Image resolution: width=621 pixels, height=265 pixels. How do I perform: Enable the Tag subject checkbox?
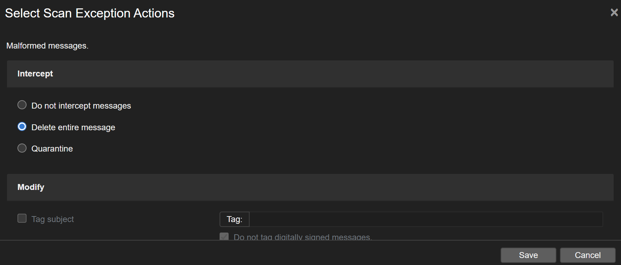tap(22, 219)
